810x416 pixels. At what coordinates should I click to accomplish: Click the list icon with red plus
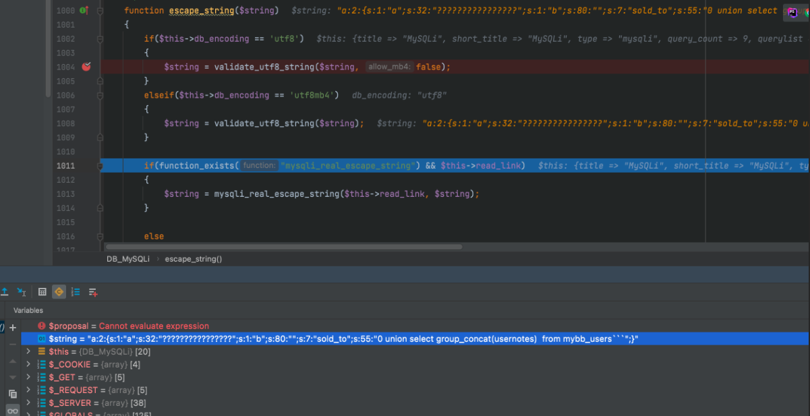(93, 291)
